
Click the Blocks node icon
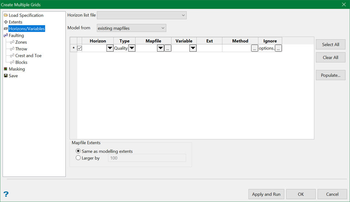(12, 62)
